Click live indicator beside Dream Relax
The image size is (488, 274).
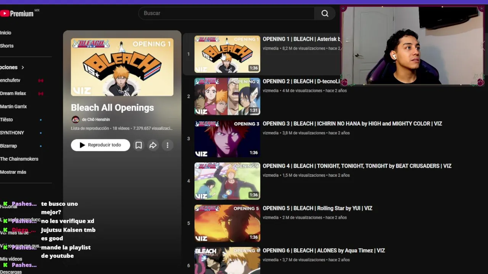41,94
